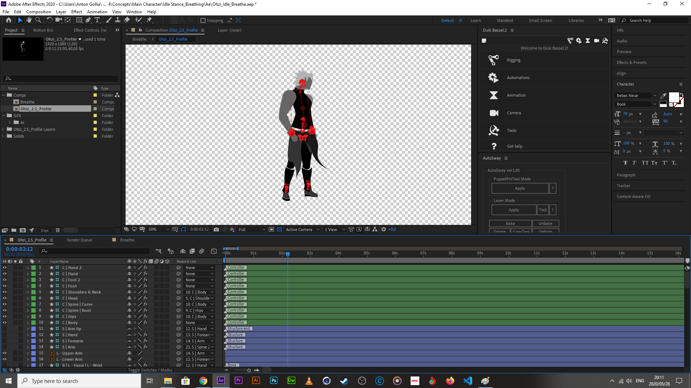The image size is (691, 388).
Task: Open Visual Studio Code from taskbar
Action: pyautogui.click(x=468, y=381)
